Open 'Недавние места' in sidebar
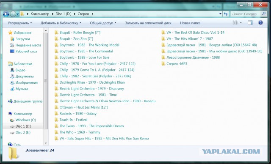The image size is (271, 164). click(25, 45)
